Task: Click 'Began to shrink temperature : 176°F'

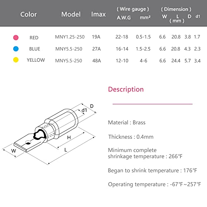Action: (x=152, y=171)
